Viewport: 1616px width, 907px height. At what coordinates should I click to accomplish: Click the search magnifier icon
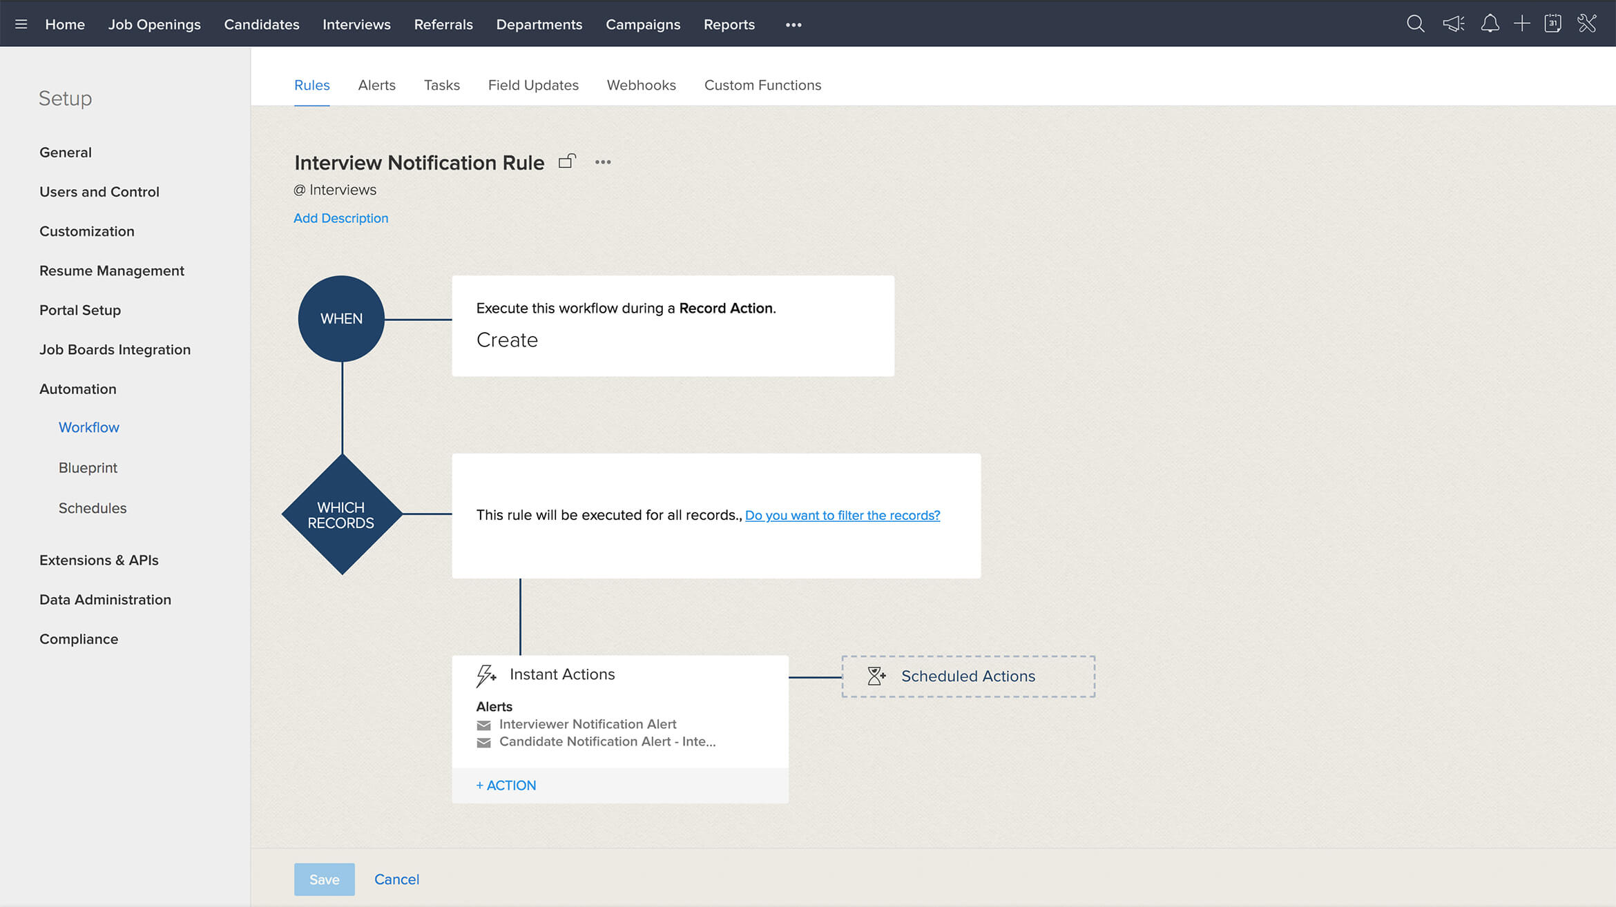1415,24
